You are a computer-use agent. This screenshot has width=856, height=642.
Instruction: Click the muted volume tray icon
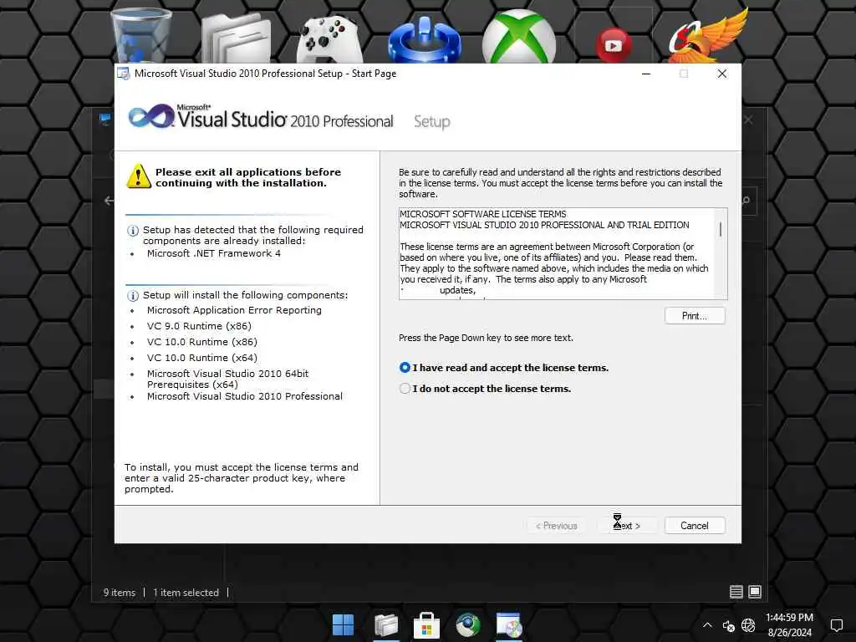[x=728, y=626]
